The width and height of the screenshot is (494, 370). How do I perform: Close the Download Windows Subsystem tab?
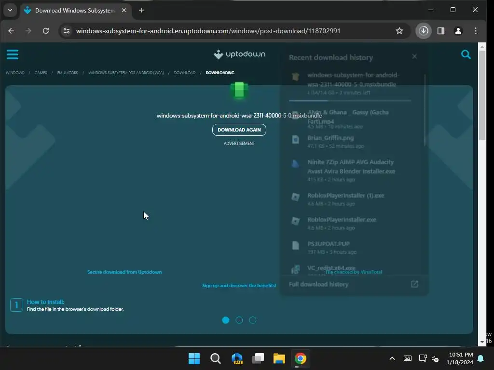pyautogui.click(x=124, y=11)
